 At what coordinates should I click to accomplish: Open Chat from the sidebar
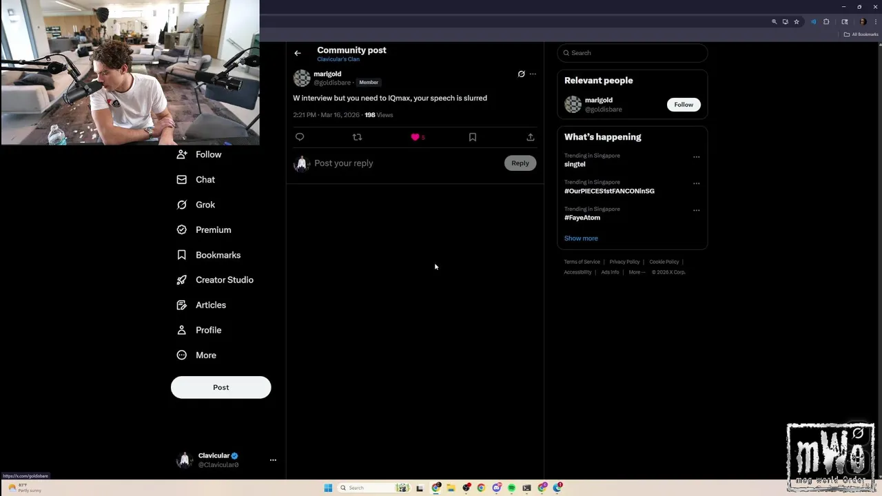click(x=196, y=179)
